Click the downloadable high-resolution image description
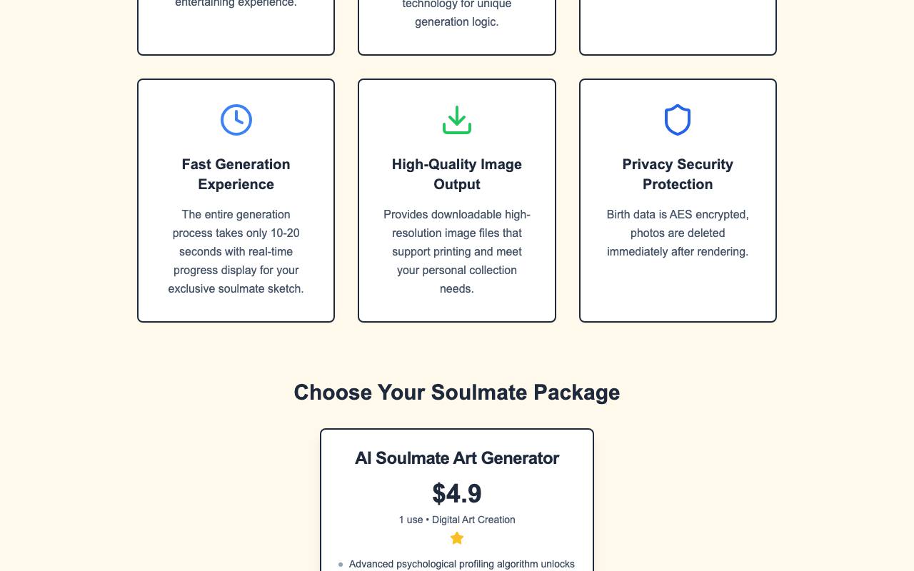The image size is (914, 571). pyautogui.click(x=457, y=251)
